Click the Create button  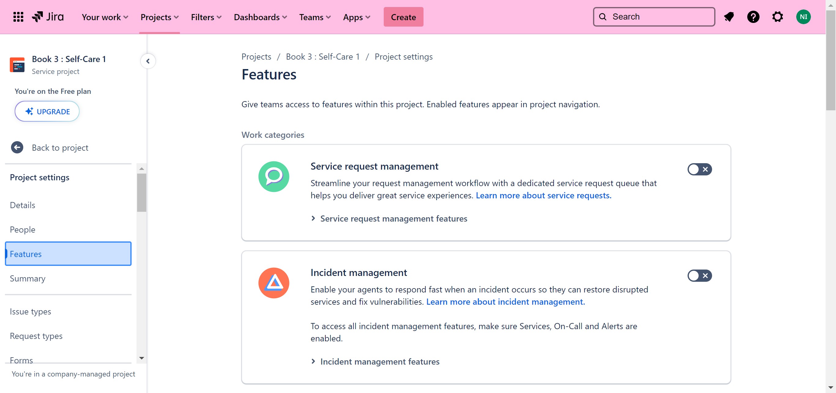(403, 17)
